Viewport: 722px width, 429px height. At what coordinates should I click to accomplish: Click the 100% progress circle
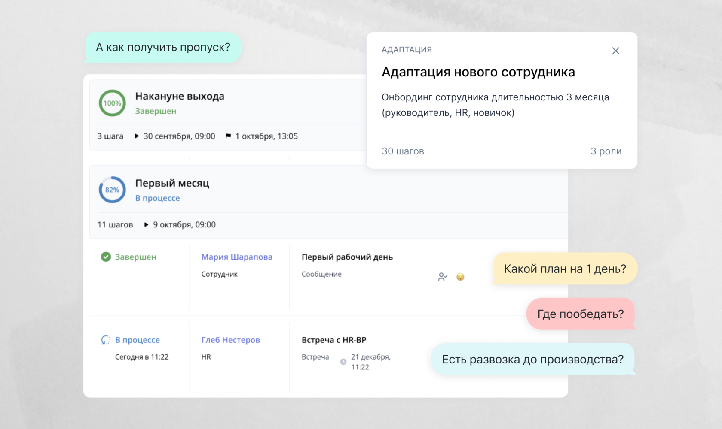[x=112, y=103]
